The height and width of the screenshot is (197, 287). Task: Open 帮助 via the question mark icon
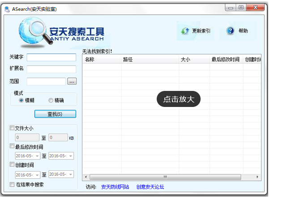[230, 31]
